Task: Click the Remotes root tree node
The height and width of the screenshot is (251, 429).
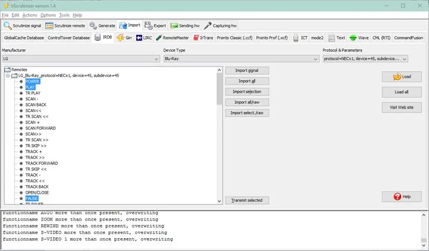Action: click(19, 70)
